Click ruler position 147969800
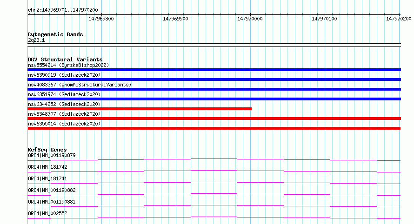The width and height of the screenshot is (414, 224). pyautogui.click(x=101, y=19)
